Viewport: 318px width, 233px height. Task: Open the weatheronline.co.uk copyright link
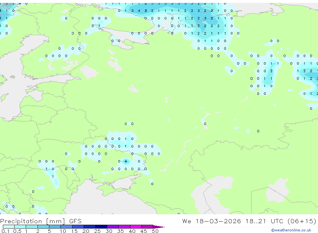point(291,230)
